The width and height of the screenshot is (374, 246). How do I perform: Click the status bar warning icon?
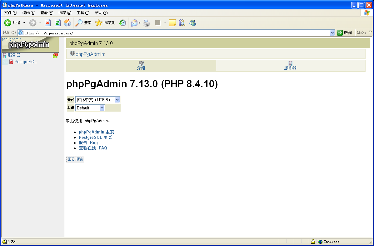(4, 241)
